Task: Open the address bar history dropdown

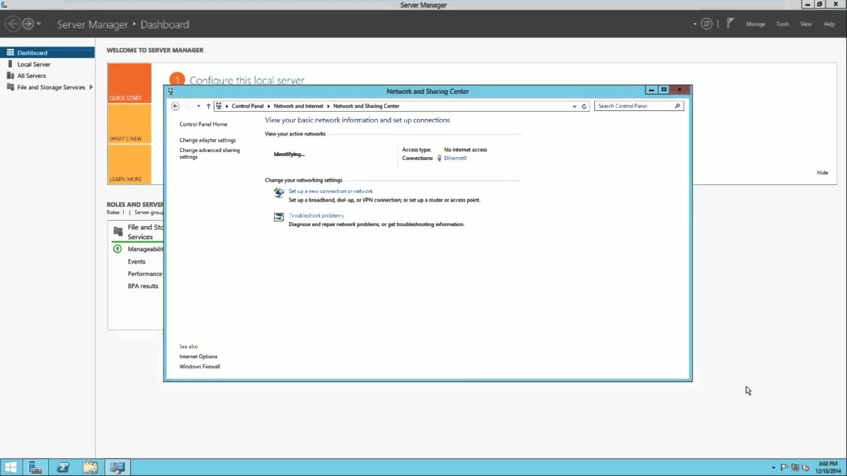Action: coord(574,106)
